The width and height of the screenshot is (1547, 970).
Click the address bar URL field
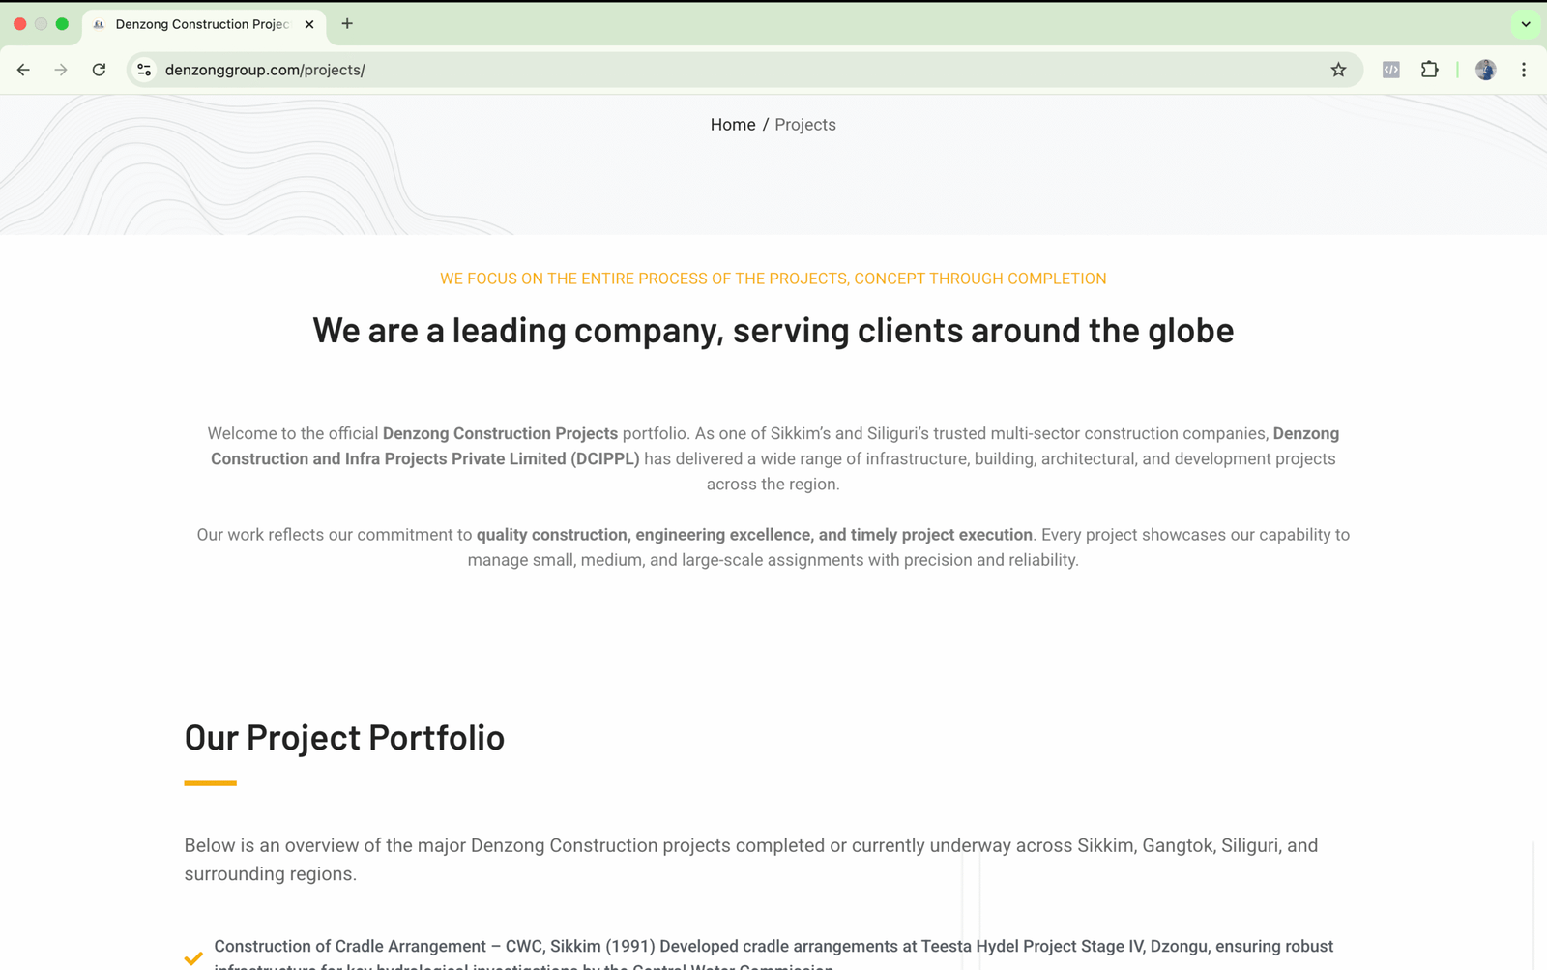coord(677,70)
